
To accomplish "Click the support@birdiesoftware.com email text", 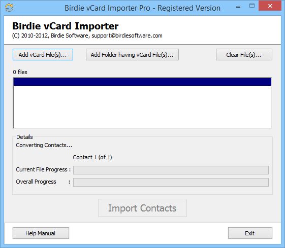I will (127, 36).
